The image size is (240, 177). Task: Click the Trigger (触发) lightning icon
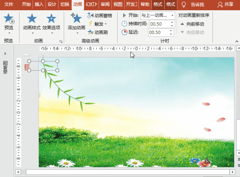tap(91, 24)
